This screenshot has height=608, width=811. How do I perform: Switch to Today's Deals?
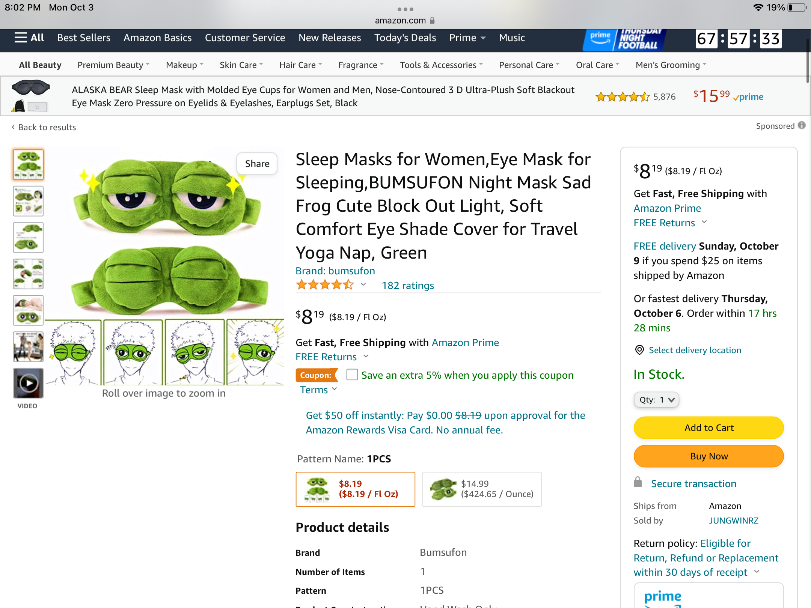(x=405, y=38)
